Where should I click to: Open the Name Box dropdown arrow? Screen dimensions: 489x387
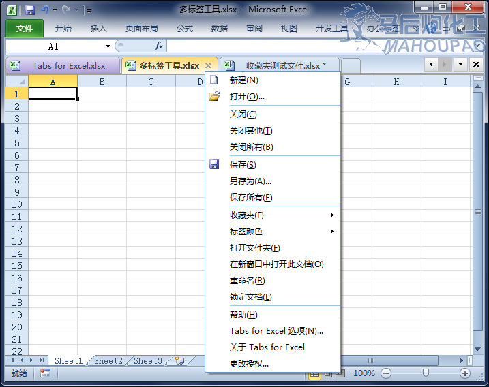[x=108, y=46]
